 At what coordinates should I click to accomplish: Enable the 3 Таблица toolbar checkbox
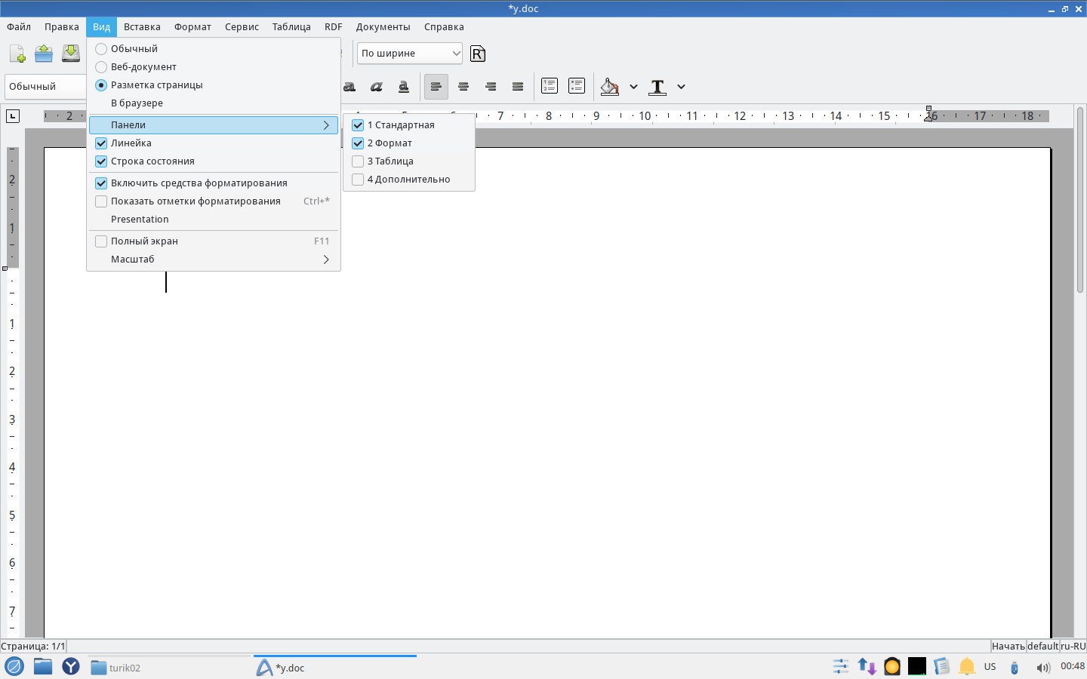(x=358, y=161)
